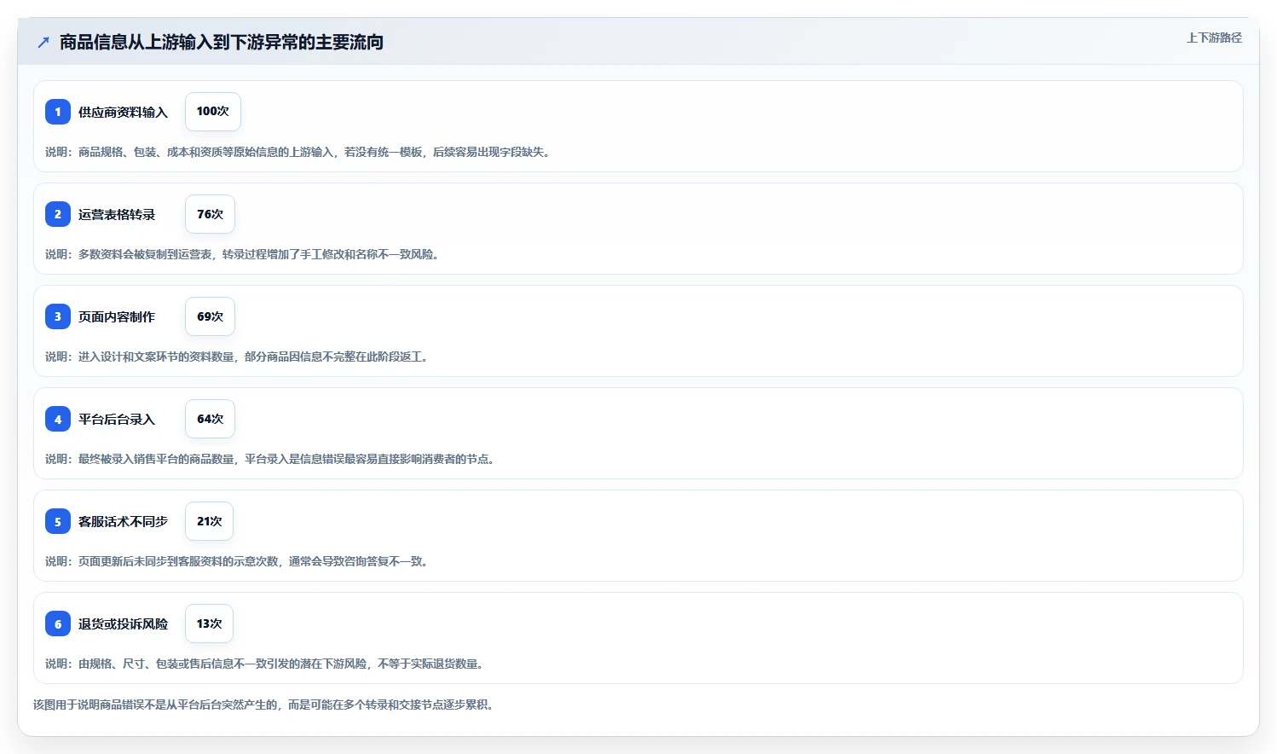Click the 上下游路径 label
The image size is (1277, 754).
coord(1214,38)
